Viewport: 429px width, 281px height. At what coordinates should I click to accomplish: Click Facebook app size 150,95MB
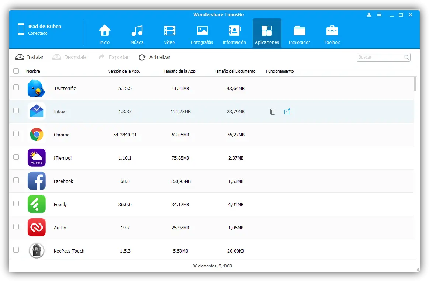click(180, 181)
